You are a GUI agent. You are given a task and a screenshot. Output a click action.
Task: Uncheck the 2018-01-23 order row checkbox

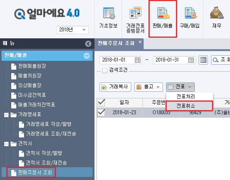click(x=101, y=113)
